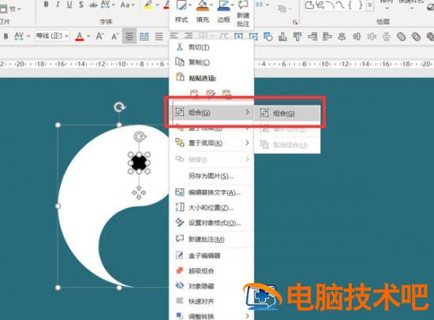The image size is (434, 320).
Task: Choose 另存为图片(S) Save as Picture
Action: [211, 176]
